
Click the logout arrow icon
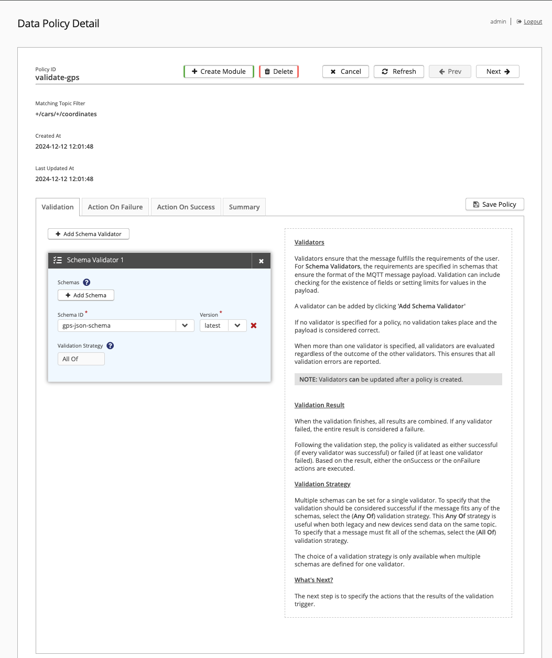(x=519, y=21)
